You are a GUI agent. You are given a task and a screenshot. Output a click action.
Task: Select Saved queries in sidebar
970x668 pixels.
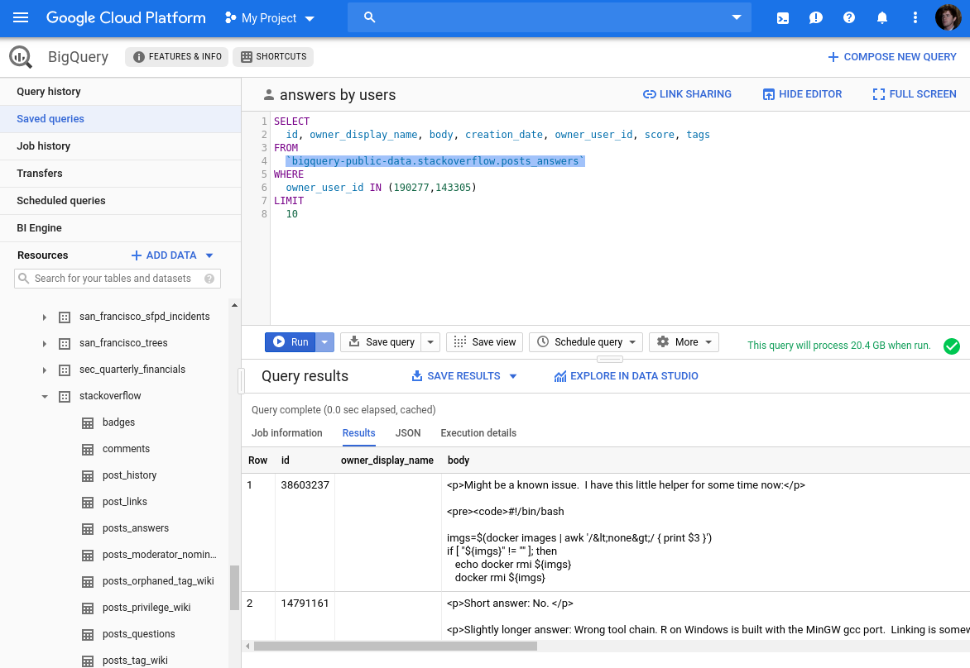click(120, 119)
